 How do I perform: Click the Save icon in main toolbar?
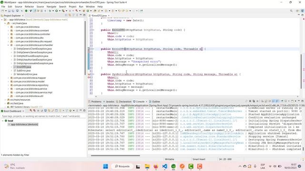pos(9,11)
